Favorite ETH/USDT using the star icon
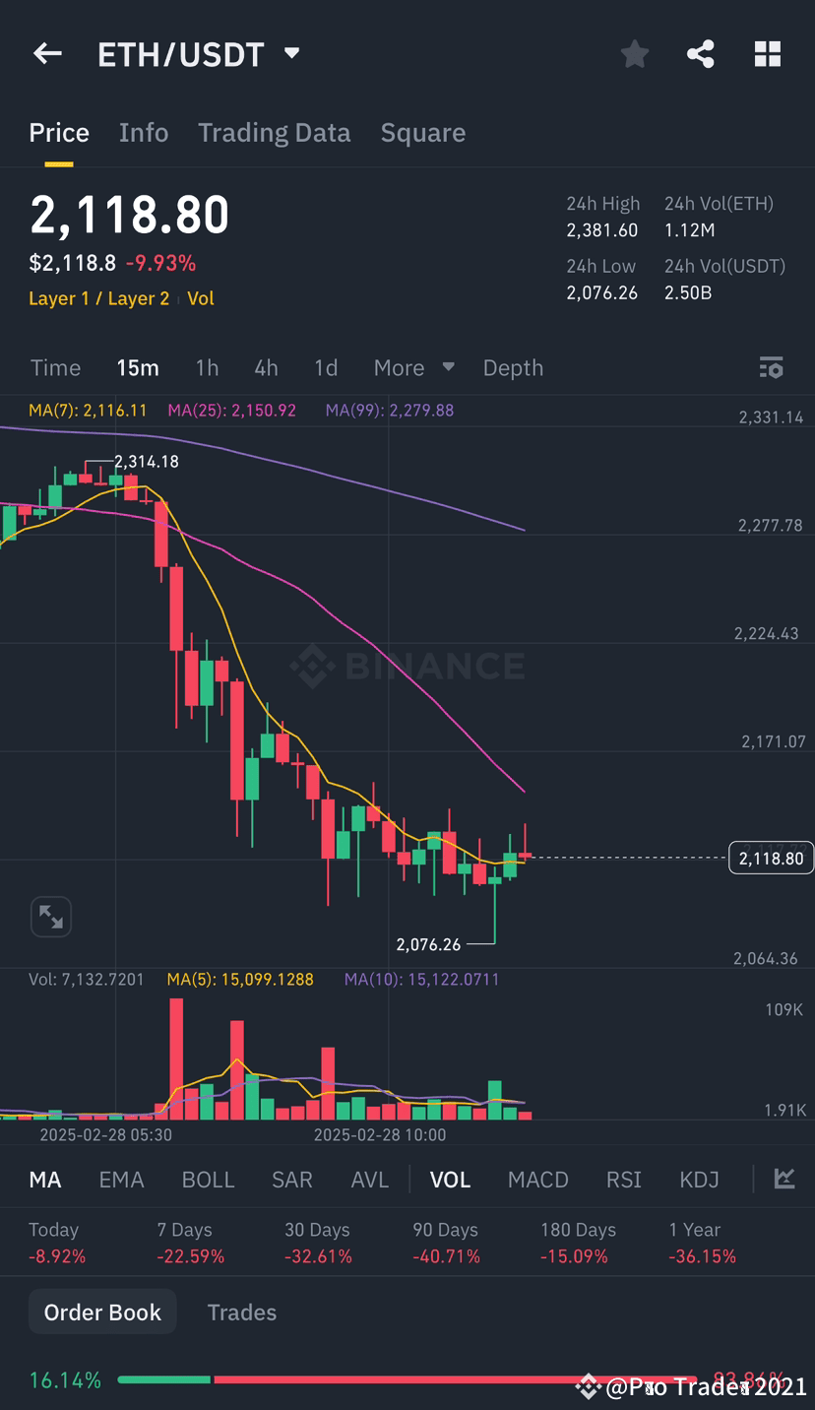 (634, 54)
